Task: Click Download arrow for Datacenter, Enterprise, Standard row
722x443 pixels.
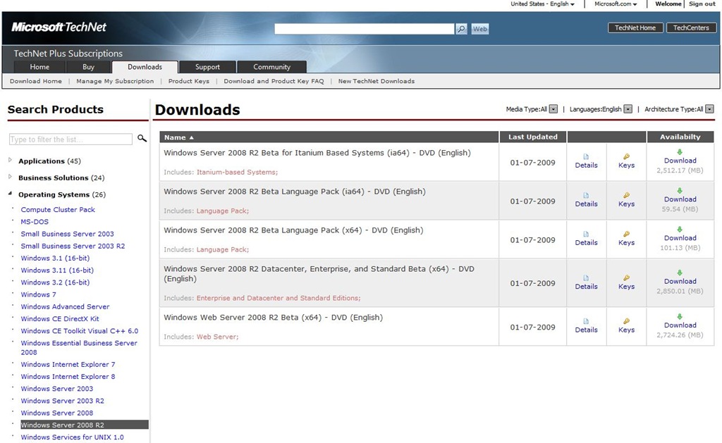Action: coord(680,273)
